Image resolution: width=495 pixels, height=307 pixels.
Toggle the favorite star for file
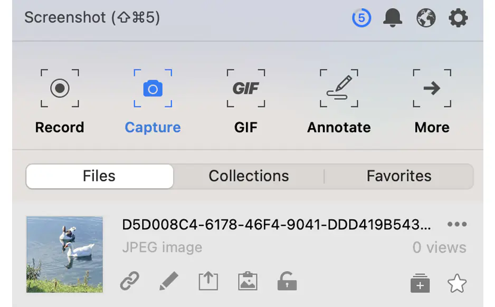(457, 284)
